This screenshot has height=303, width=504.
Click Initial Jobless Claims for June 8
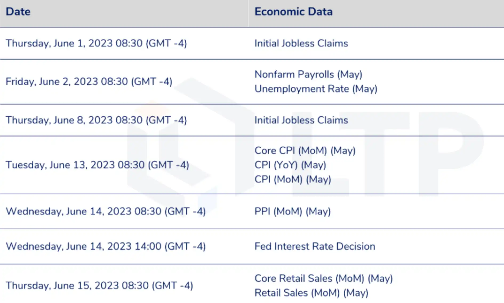pyautogui.click(x=301, y=120)
